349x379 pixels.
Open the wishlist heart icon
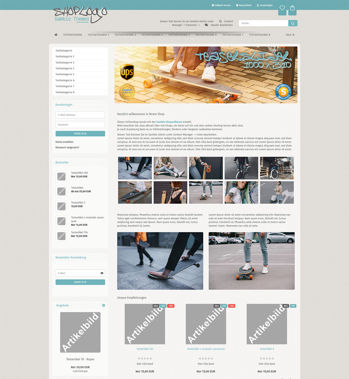[282, 8]
